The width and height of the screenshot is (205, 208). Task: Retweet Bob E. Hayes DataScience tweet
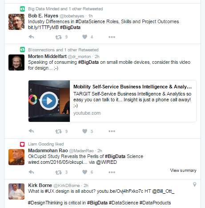[58, 37]
